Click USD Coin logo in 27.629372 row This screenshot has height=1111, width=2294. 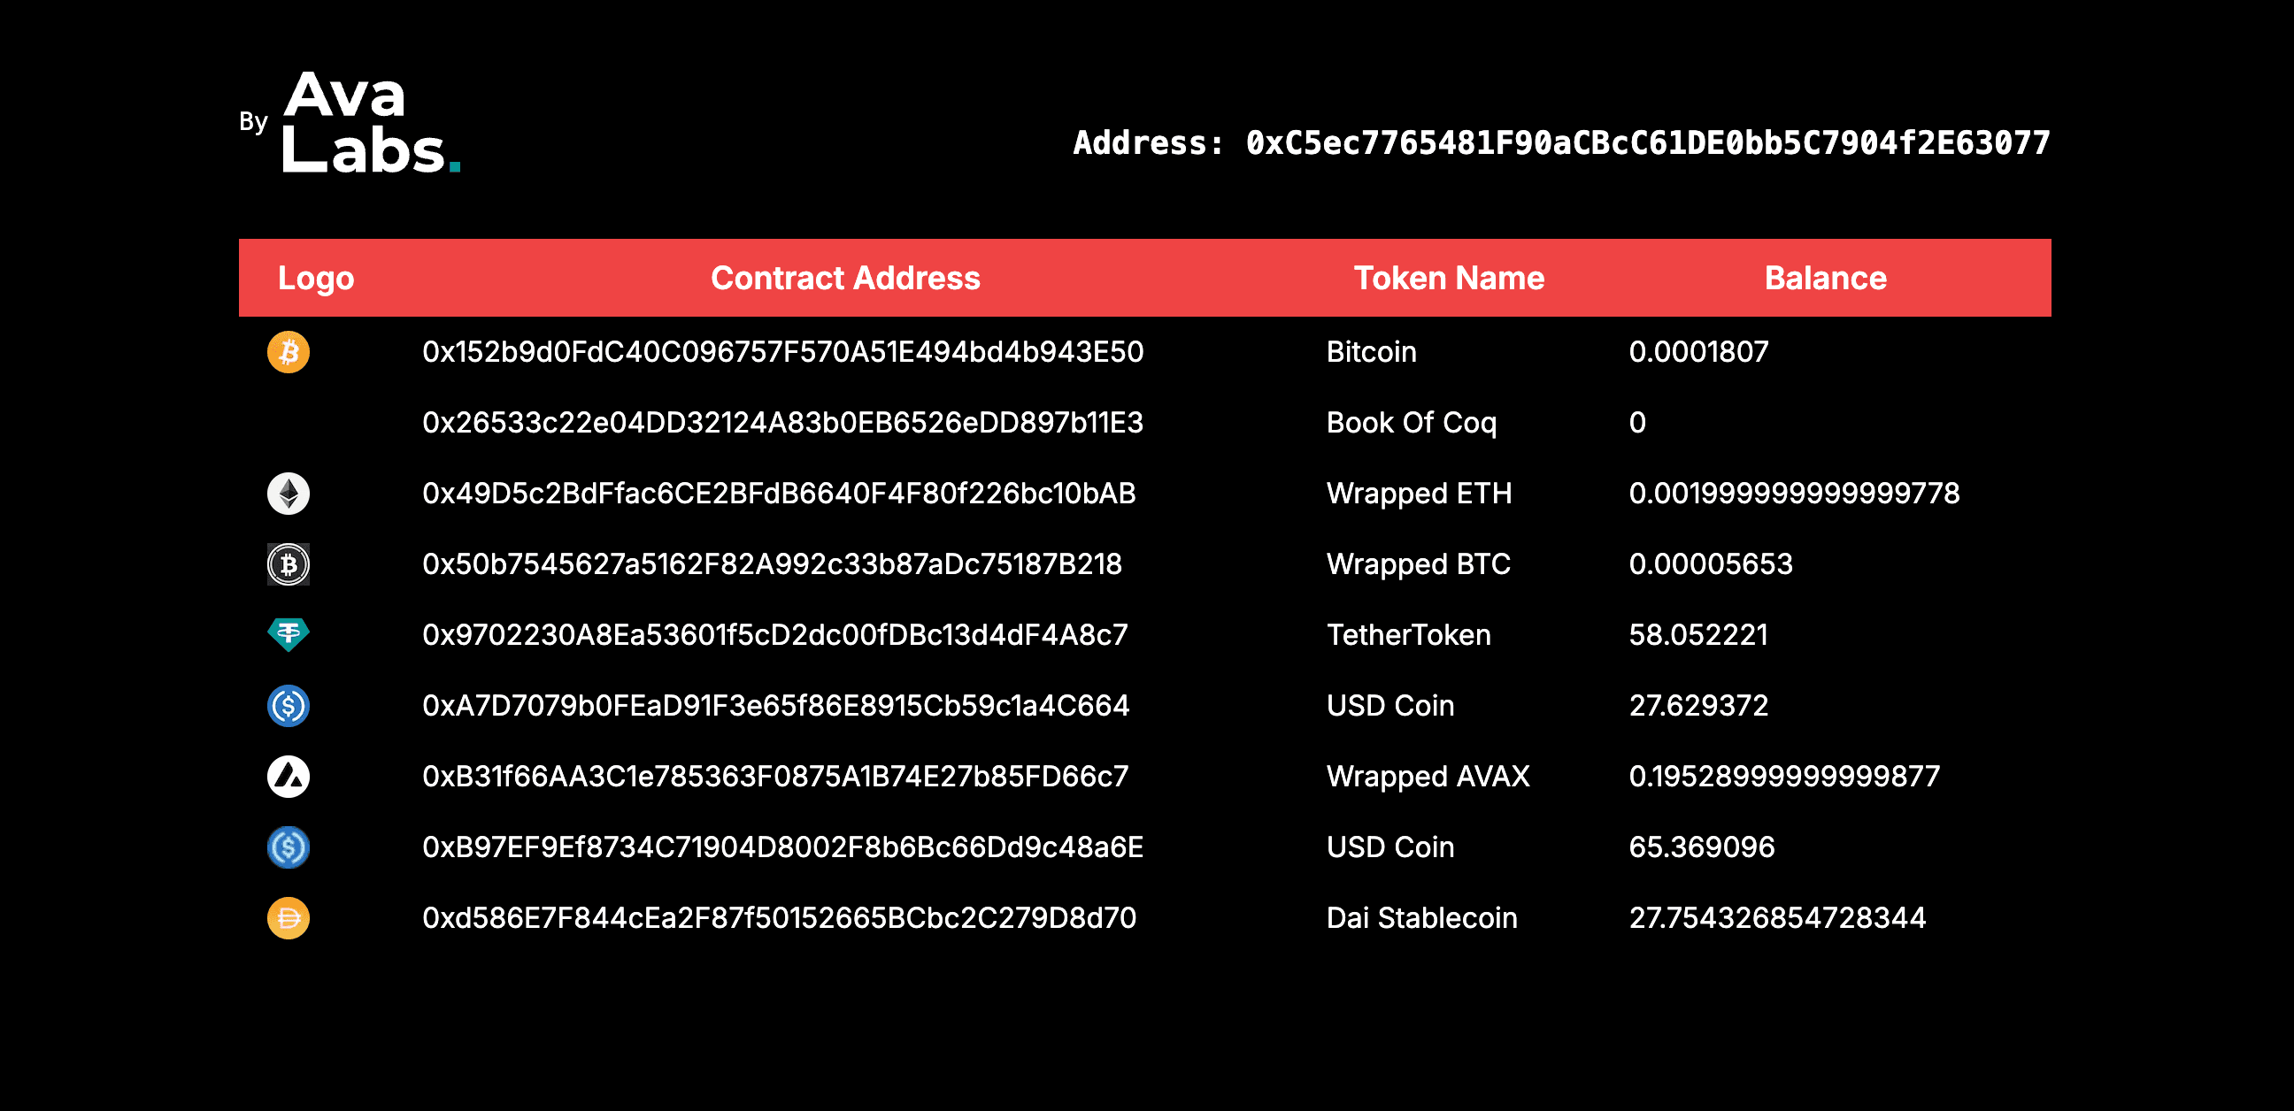289,706
